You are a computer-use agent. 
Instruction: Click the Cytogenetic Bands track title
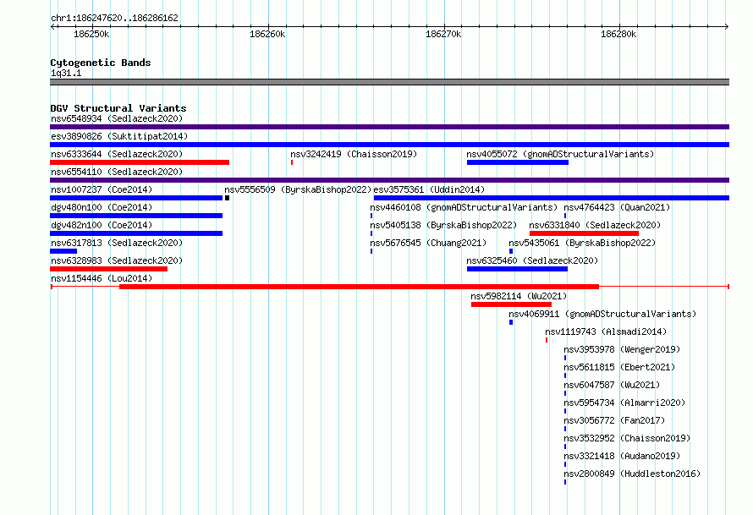[x=101, y=63]
